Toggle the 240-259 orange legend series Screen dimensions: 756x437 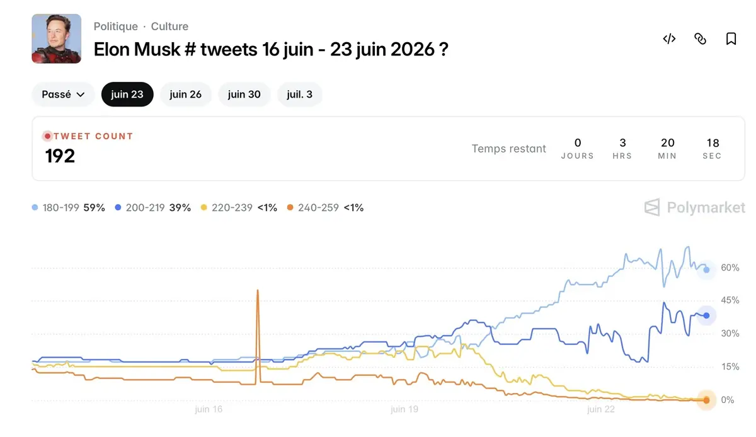tap(325, 208)
